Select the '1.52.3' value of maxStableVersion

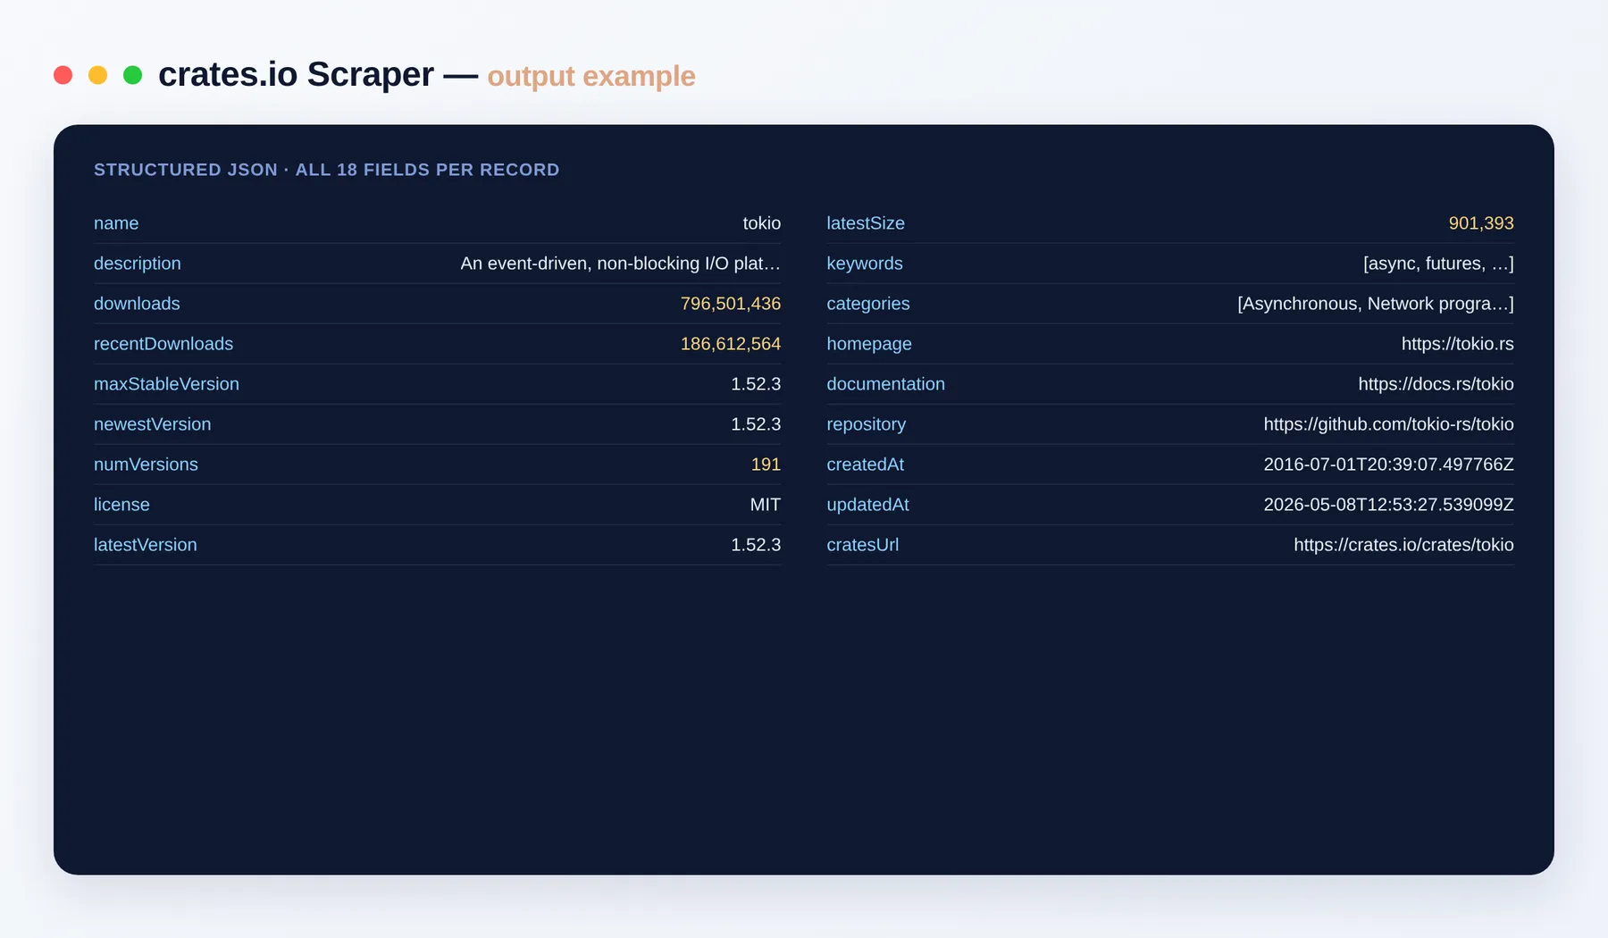click(x=756, y=384)
